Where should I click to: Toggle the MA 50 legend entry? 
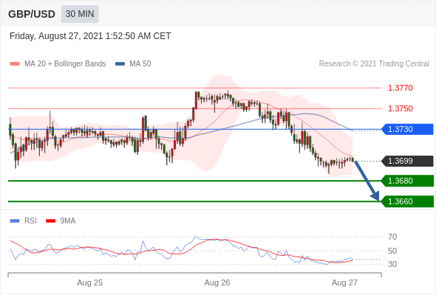pos(133,64)
